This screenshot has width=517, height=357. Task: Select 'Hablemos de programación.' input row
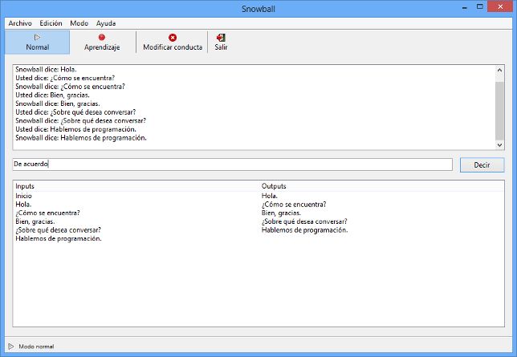(x=59, y=239)
